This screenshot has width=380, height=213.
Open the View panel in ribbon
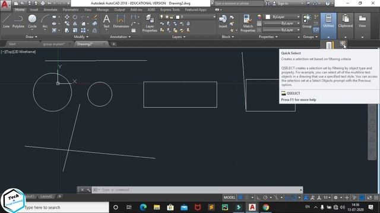pos(362,25)
